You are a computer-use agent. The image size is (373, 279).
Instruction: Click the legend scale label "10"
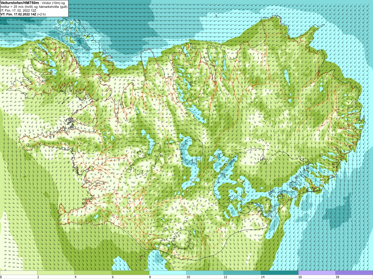188,277
